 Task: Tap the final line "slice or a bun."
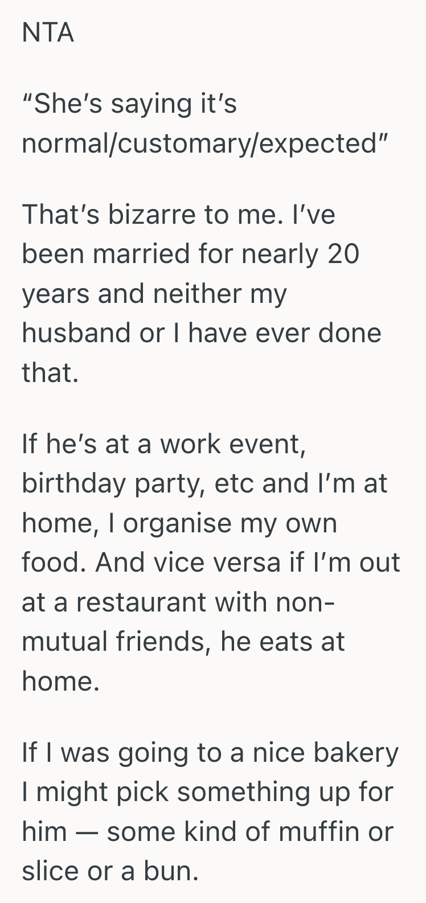tap(110, 870)
